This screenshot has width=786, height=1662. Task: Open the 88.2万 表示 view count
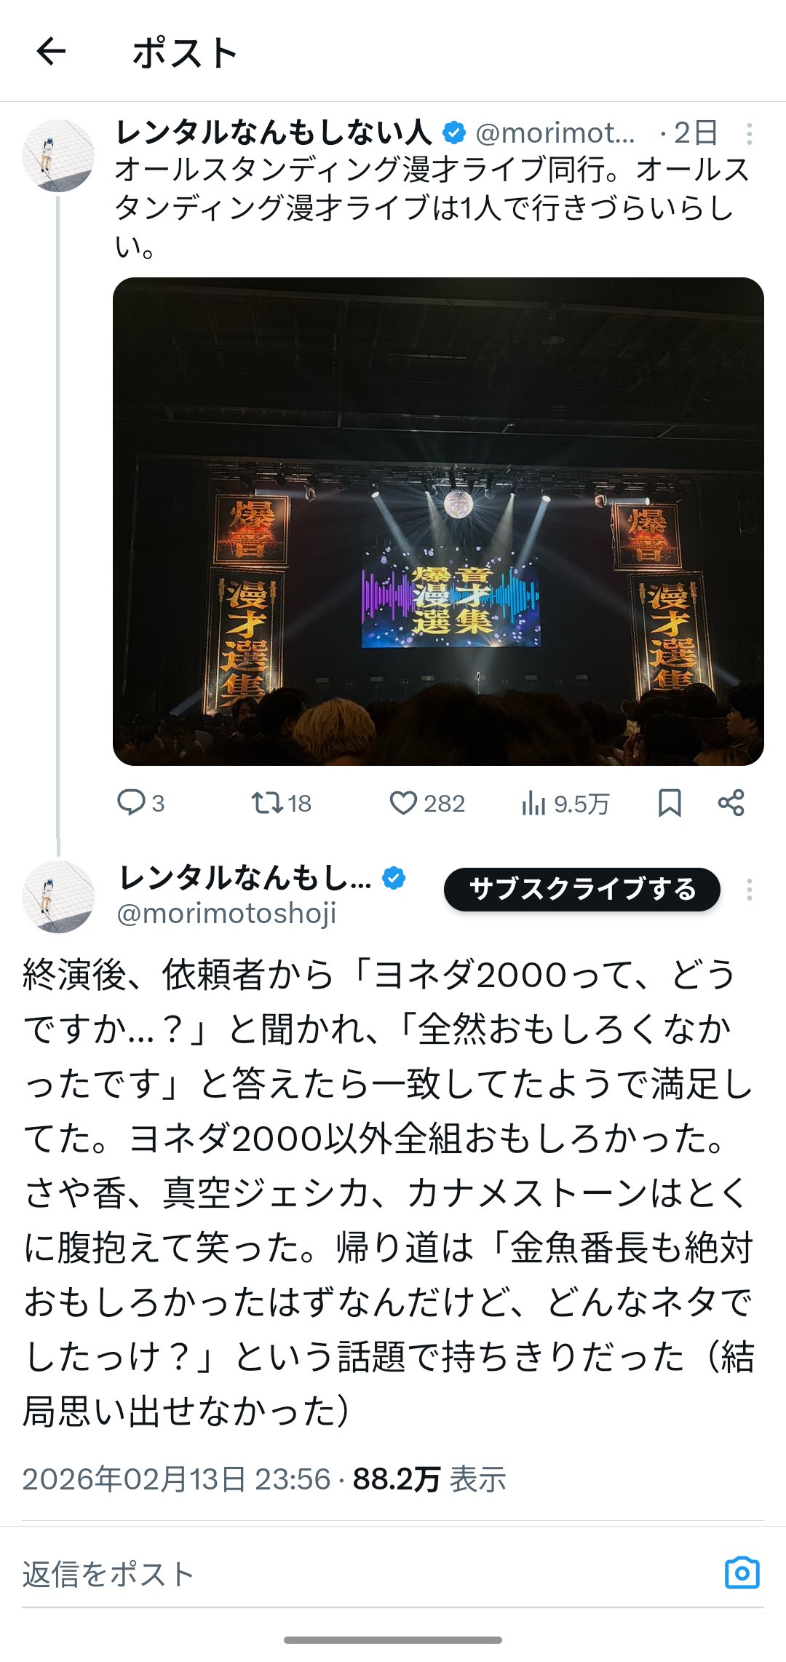[429, 1479]
